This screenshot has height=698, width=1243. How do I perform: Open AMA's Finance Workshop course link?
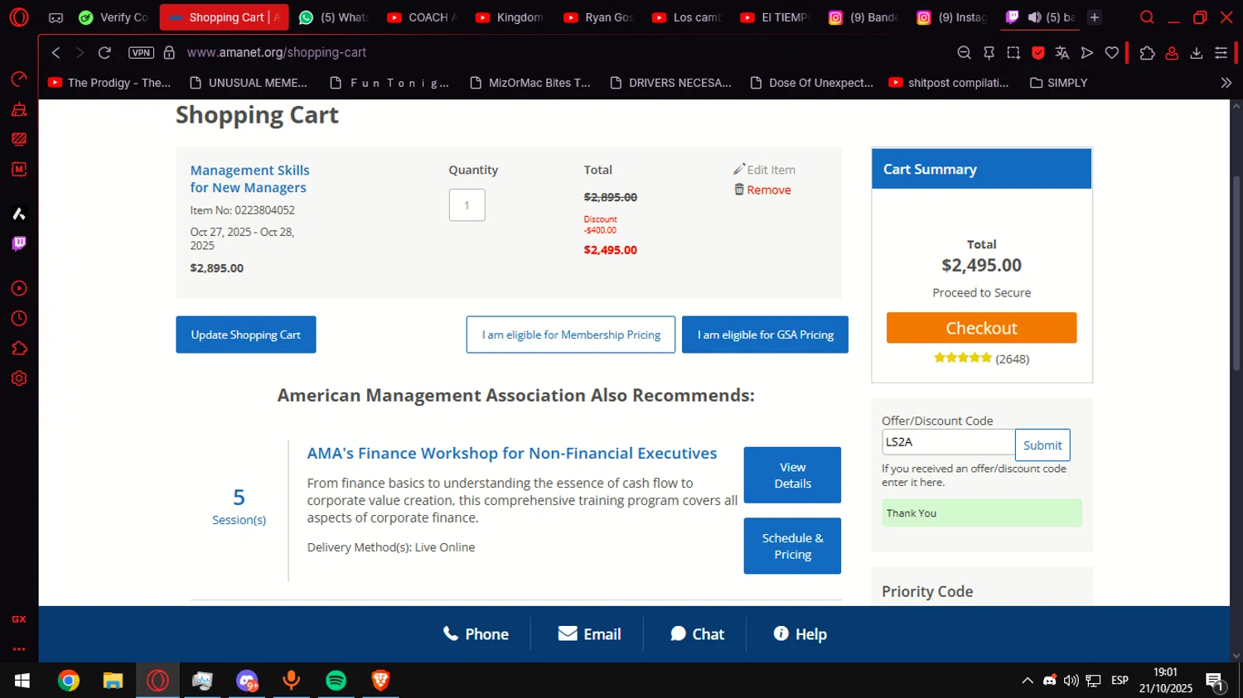512,453
